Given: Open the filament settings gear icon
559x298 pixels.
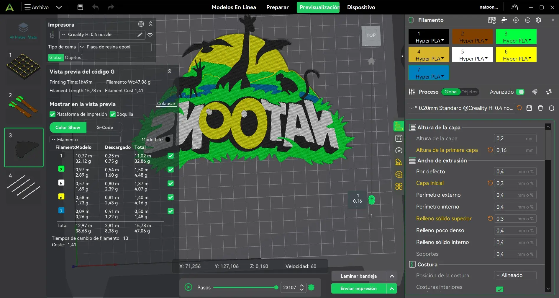Looking at the screenshot, I should [538, 20].
